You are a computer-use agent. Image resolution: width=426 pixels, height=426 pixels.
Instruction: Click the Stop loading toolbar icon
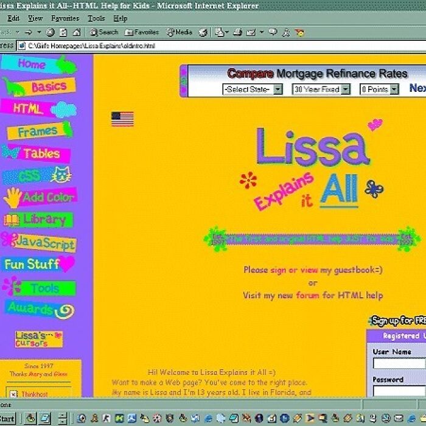tap(50, 33)
